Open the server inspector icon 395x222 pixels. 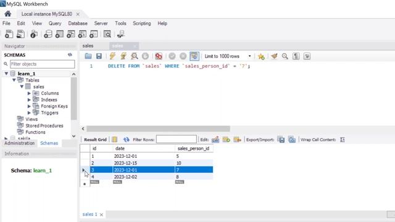[34, 34]
